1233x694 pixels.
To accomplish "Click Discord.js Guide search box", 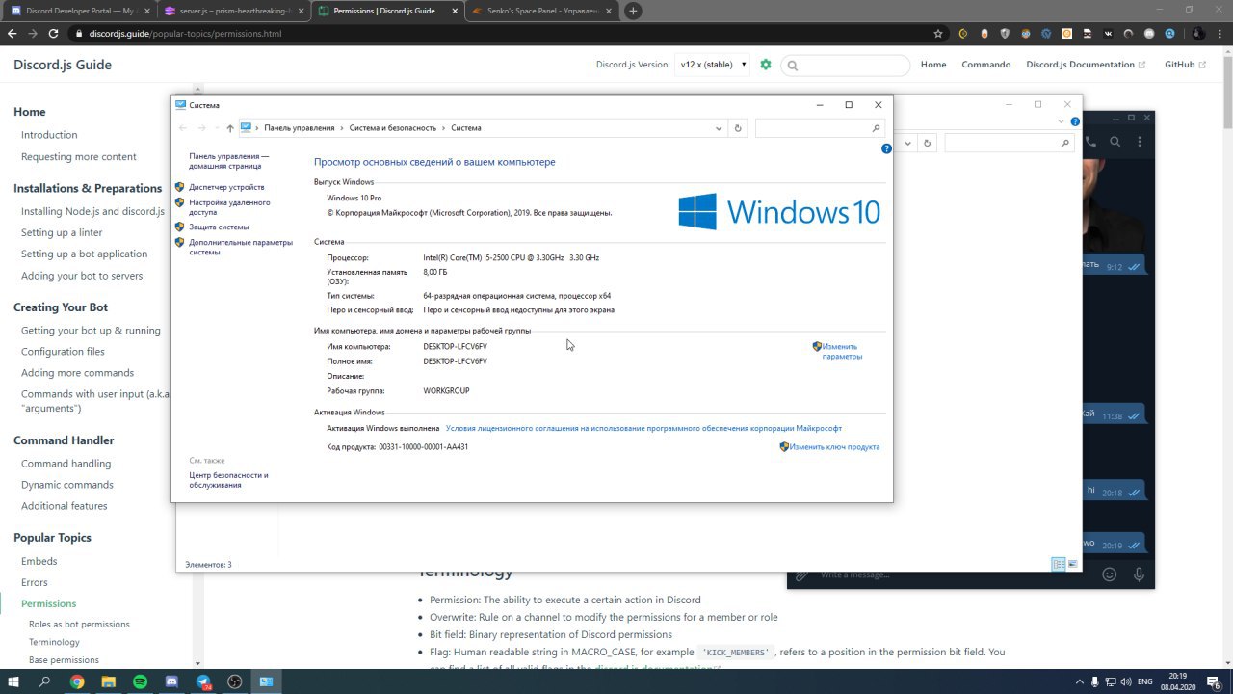I will pos(846,65).
